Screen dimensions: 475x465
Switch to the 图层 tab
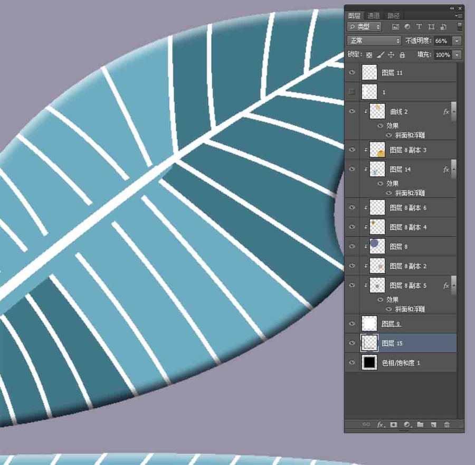pos(354,15)
